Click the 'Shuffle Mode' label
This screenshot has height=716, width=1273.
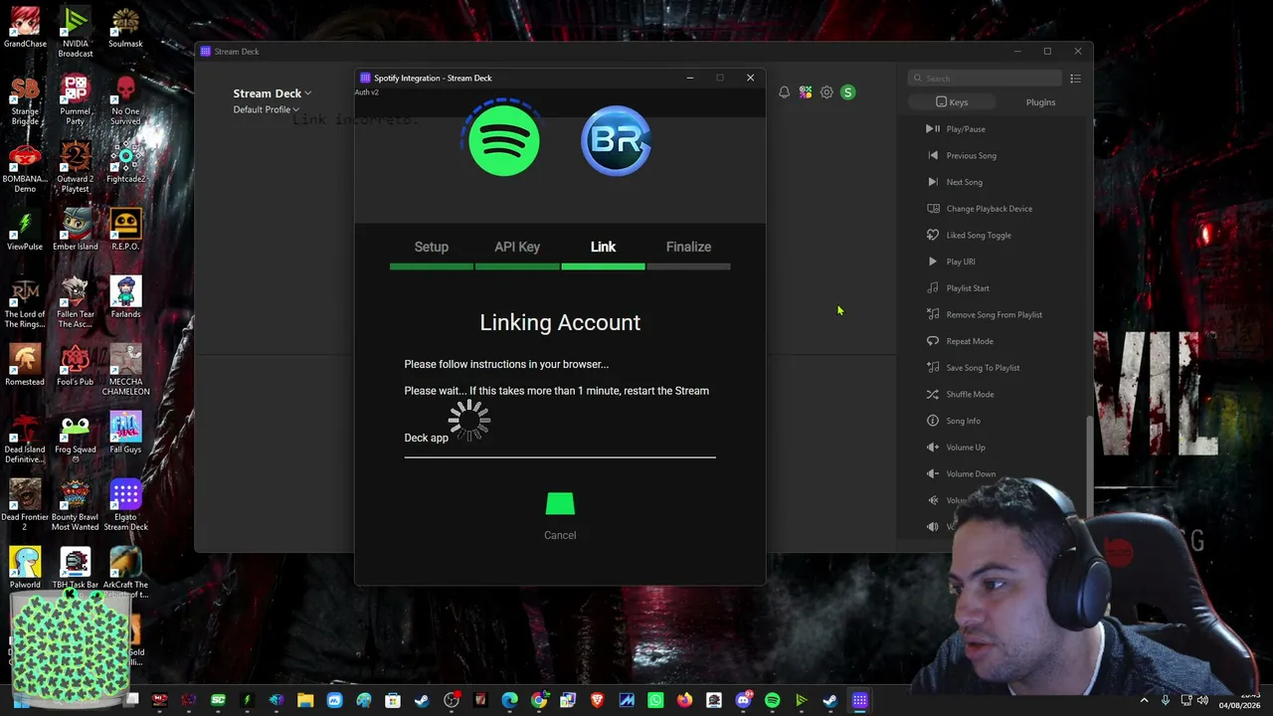(970, 395)
